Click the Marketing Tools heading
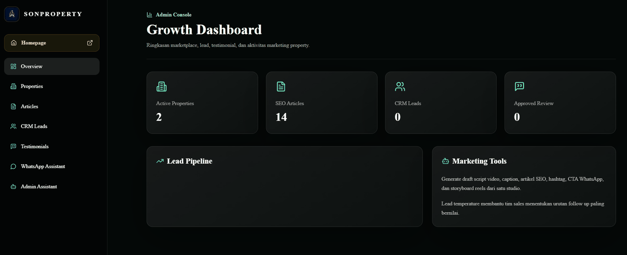 [479, 161]
